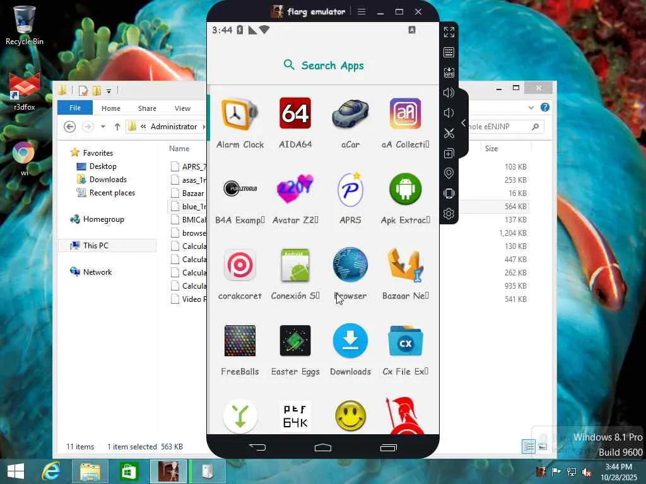Open the emulator keyboard mapping tool
Viewport: 646px width, 484px height.
coord(449,52)
